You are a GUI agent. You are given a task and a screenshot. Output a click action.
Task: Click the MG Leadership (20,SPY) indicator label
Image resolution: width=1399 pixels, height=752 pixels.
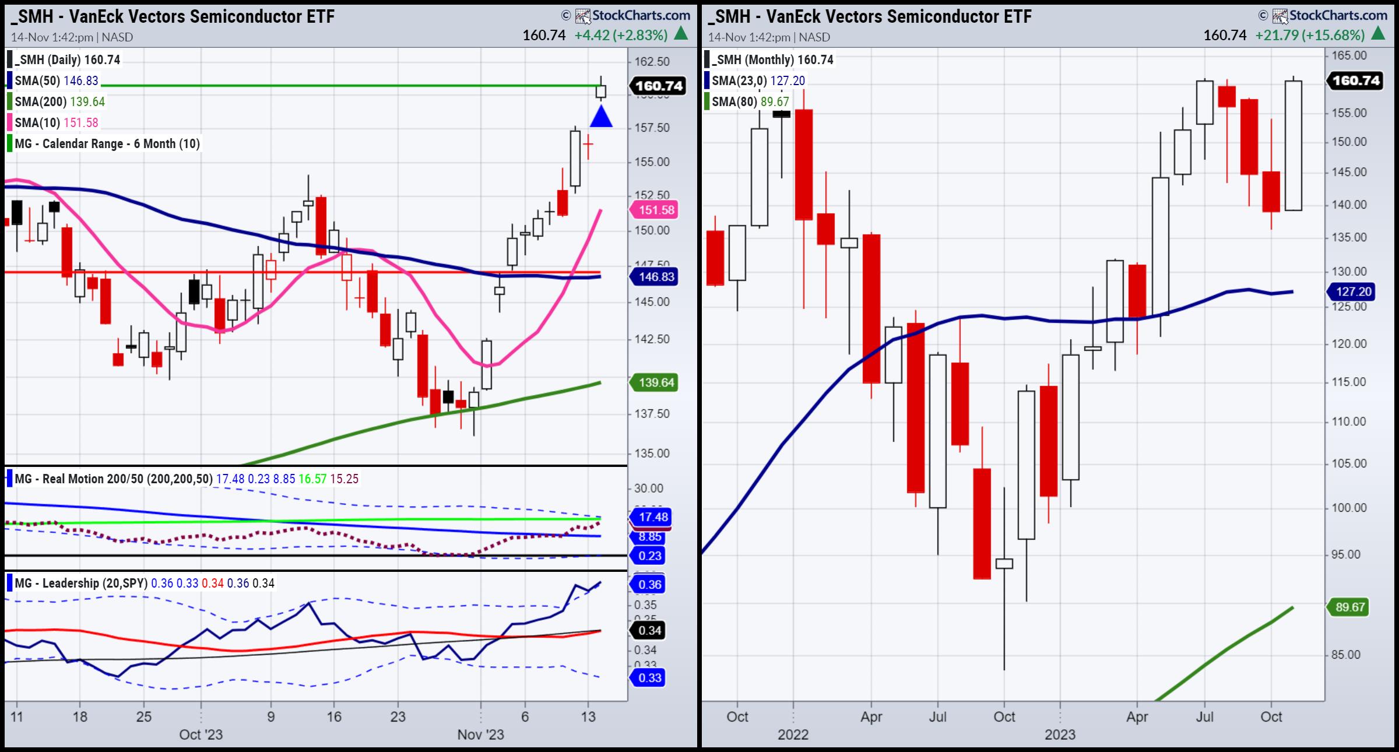coord(80,583)
